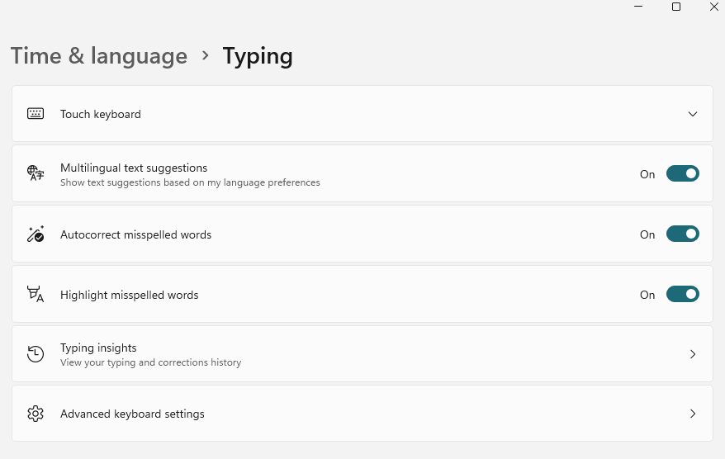
Task: Open Advanced keyboard settings via its arrow
Action: point(693,414)
